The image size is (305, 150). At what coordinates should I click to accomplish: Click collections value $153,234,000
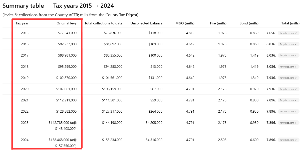point(112,140)
